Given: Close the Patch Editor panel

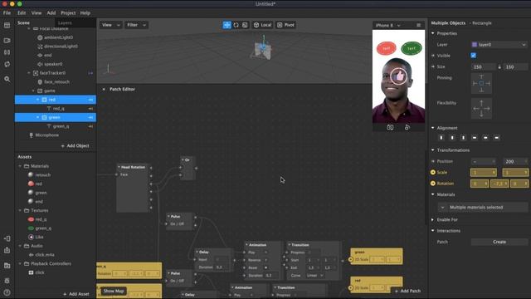Looking at the screenshot, I should (x=104, y=89).
